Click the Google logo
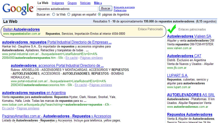This screenshot has width=219, height=123. [x=18, y=9]
